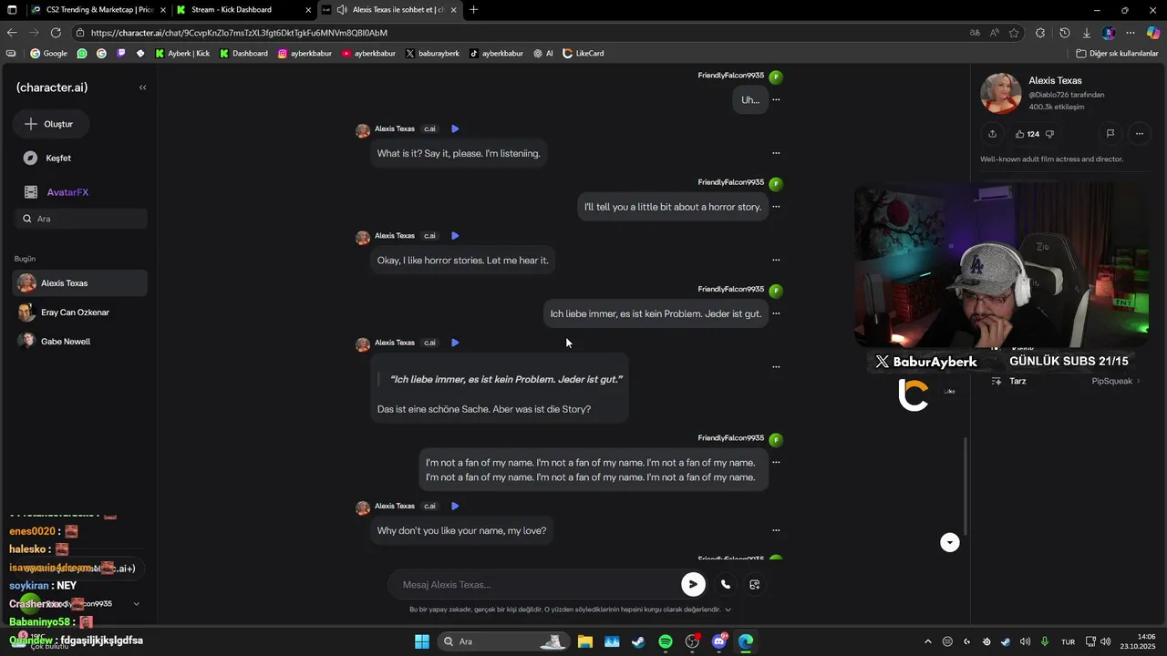Open the Tarz PipSqueak style setting
The width and height of the screenshot is (1167, 656).
pos(1067,381)
